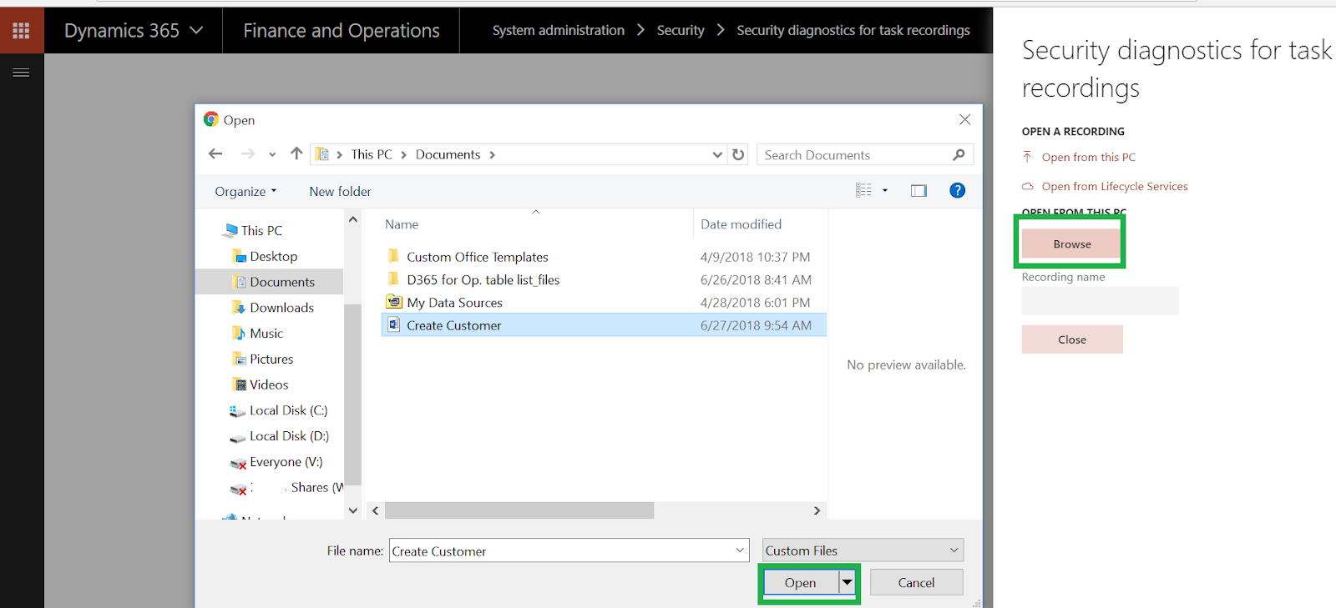Click the Local Disk (D:) drive icon

pos(238,436)
